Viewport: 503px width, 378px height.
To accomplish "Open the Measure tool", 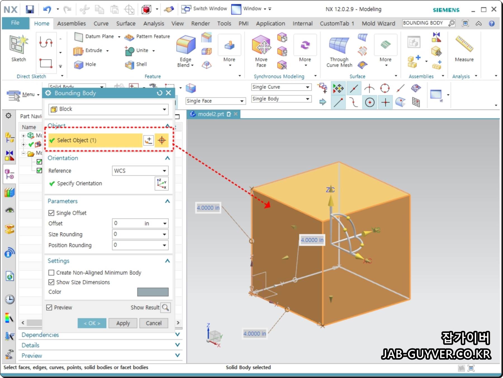I will pyautogui.click(x=464, y=48).
